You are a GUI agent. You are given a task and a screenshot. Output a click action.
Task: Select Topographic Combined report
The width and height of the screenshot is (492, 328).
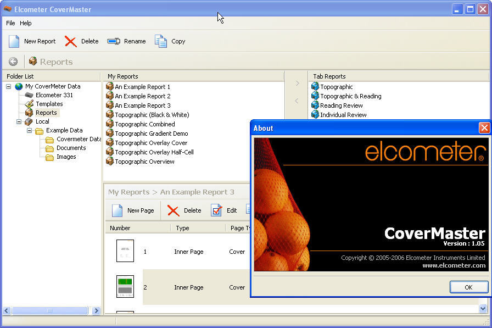(144, 124)
